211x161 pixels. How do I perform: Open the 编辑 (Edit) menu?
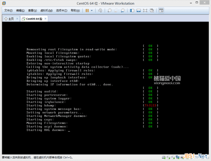[20, 10]
